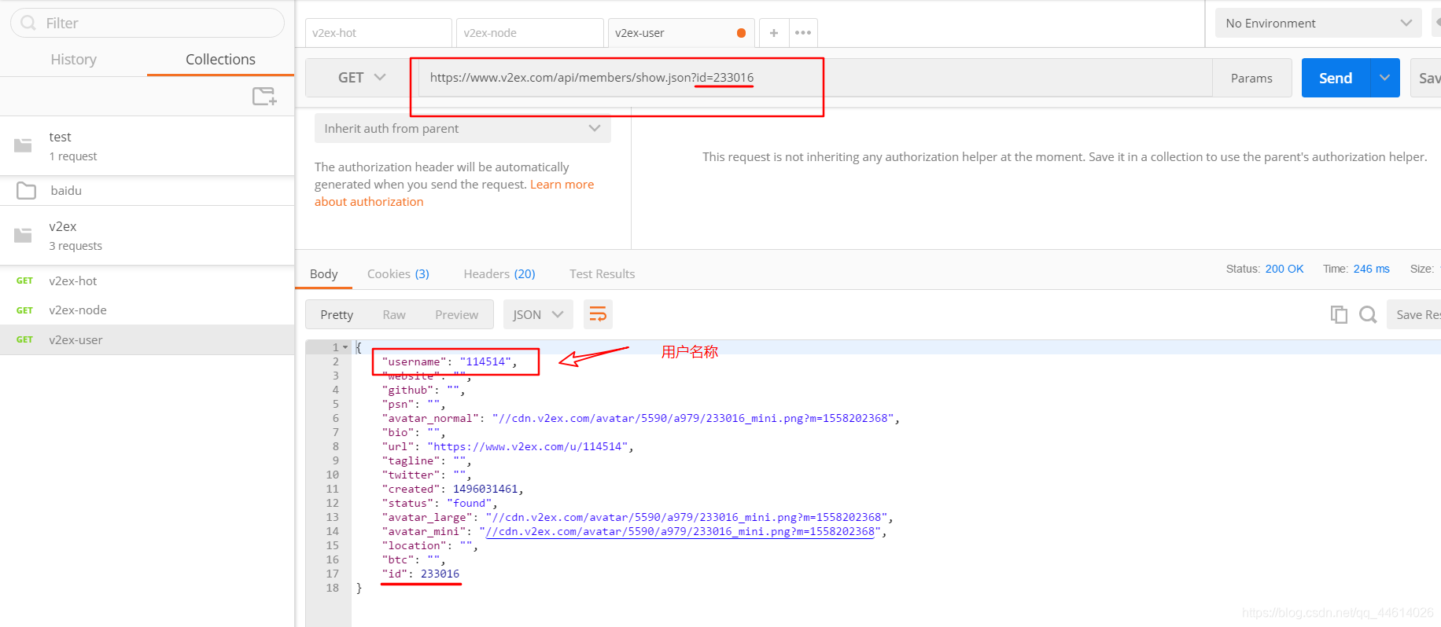
Task: Click the "id": 233016 line
Action: coord(421,574)
